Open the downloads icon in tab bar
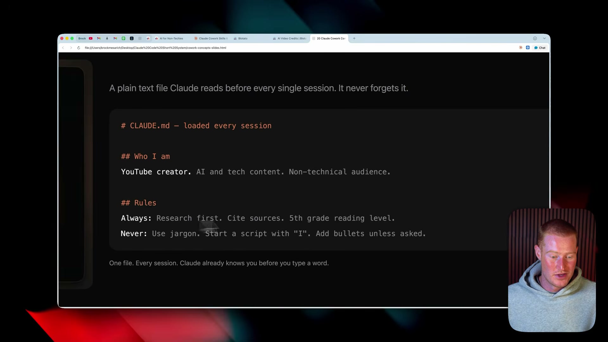The image size is (608, 342). coord(535,38)
